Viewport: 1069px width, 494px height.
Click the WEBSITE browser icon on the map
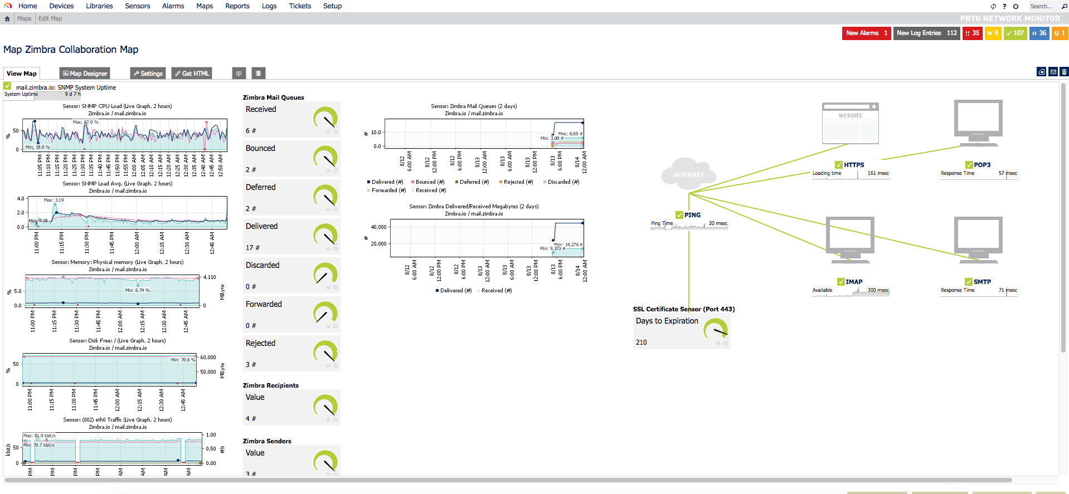click(851, 123)
